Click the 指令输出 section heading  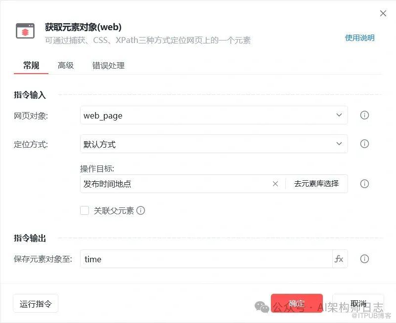[x=30, y=238]
